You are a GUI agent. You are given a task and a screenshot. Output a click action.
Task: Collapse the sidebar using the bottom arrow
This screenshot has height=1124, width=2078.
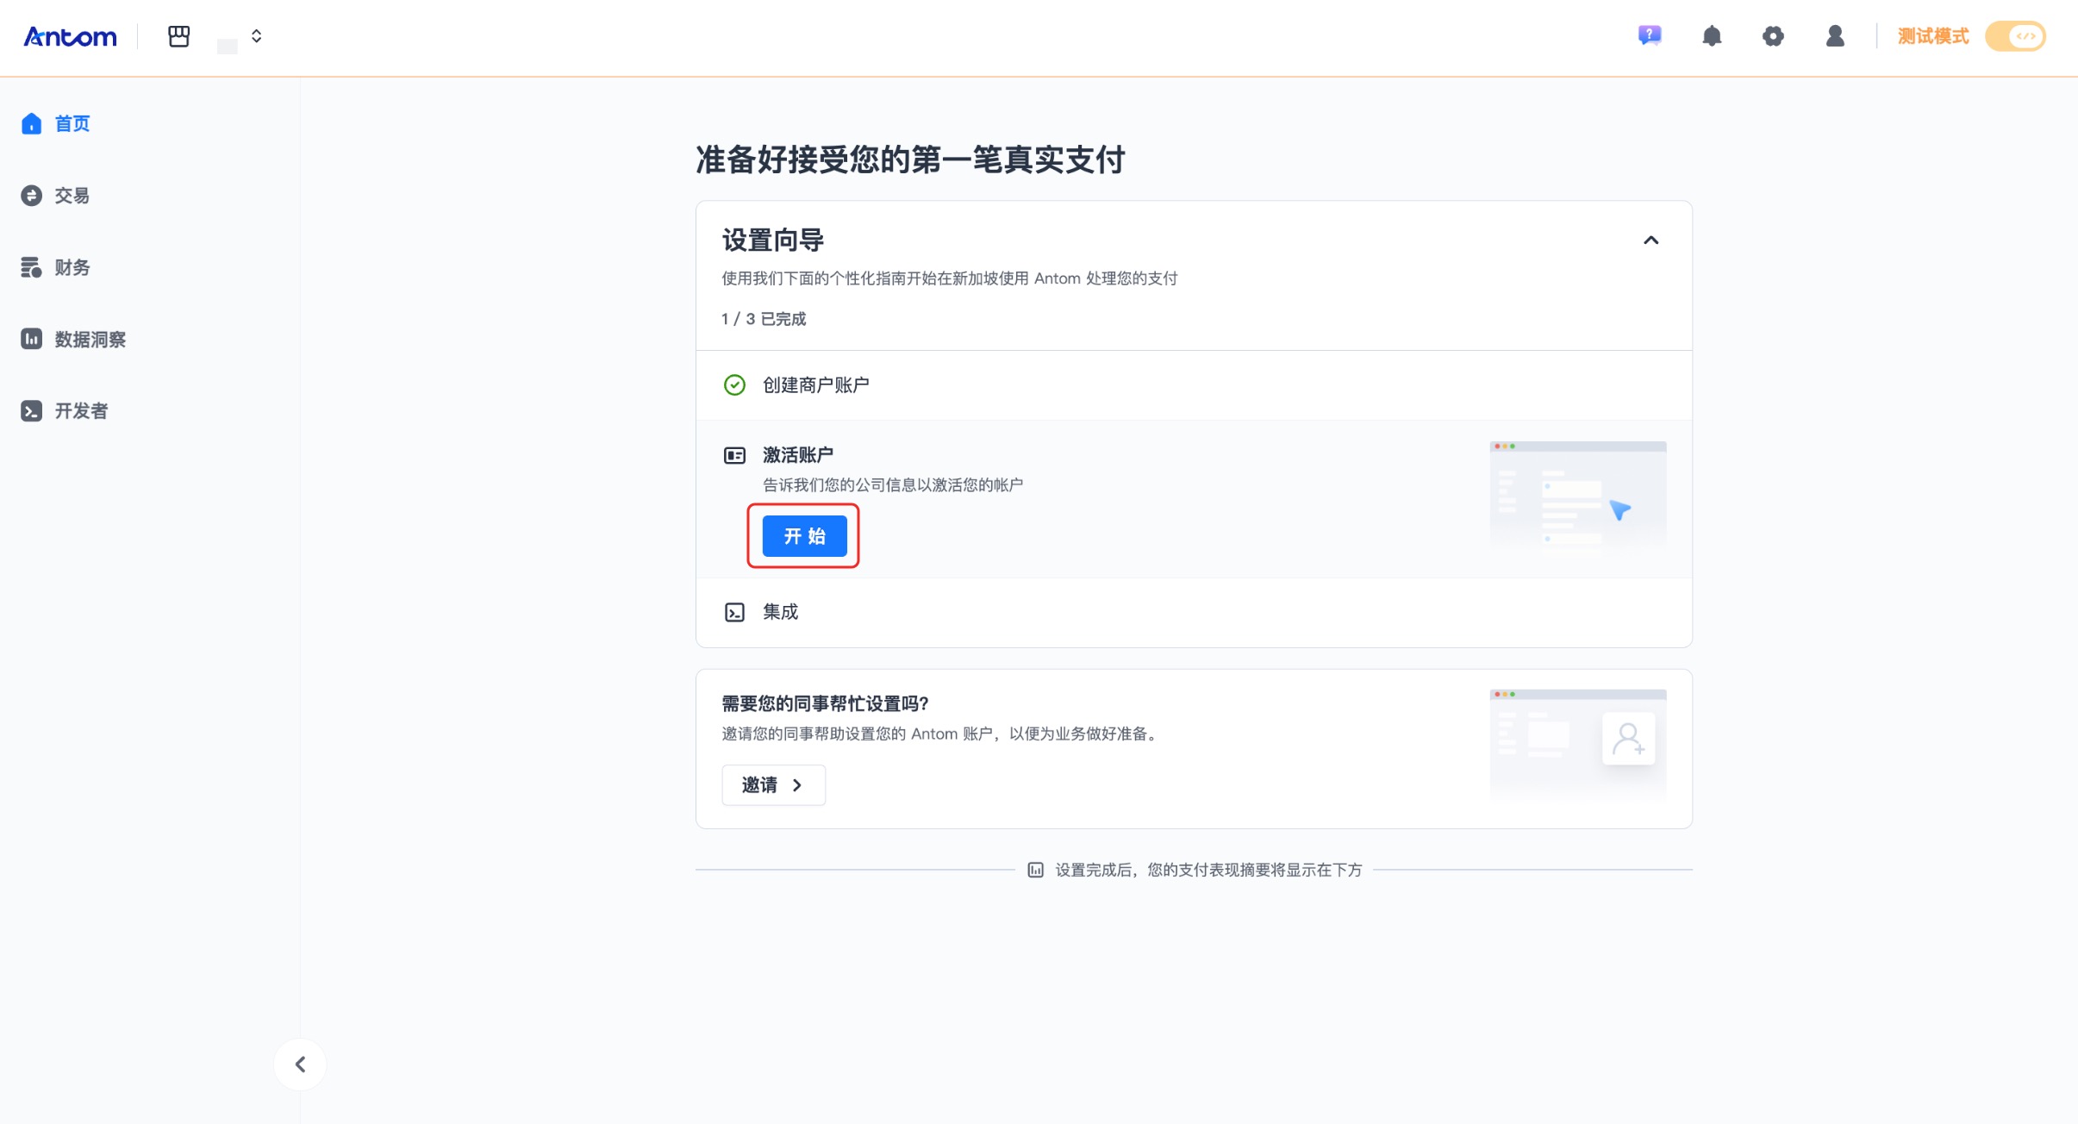[300, 1064]
